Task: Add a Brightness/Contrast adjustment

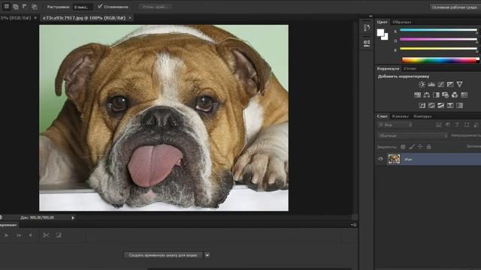Action: click(422, 84)
